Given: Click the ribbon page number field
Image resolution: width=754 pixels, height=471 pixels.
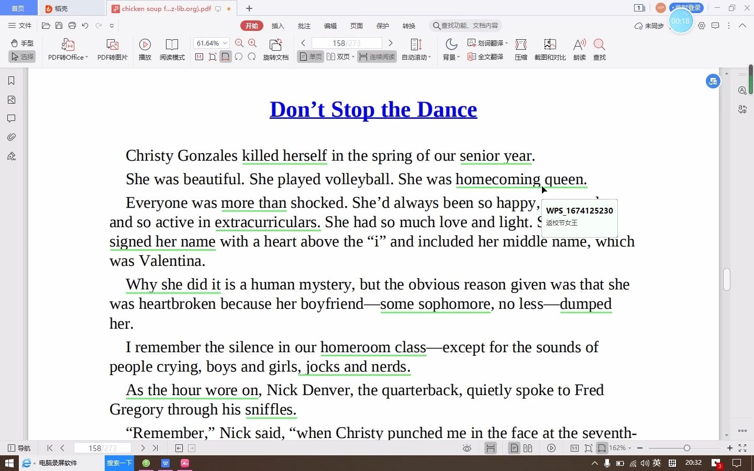Looking at the screenshot, I should point(347,43).
